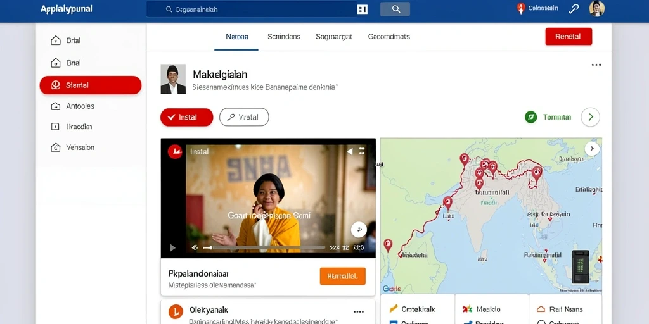
Task: Open Antooles in the sidebar
Action: click(x=73, y=106)
